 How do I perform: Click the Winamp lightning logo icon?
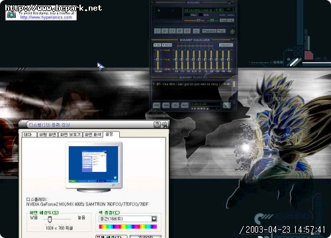(x=232, y=31)
